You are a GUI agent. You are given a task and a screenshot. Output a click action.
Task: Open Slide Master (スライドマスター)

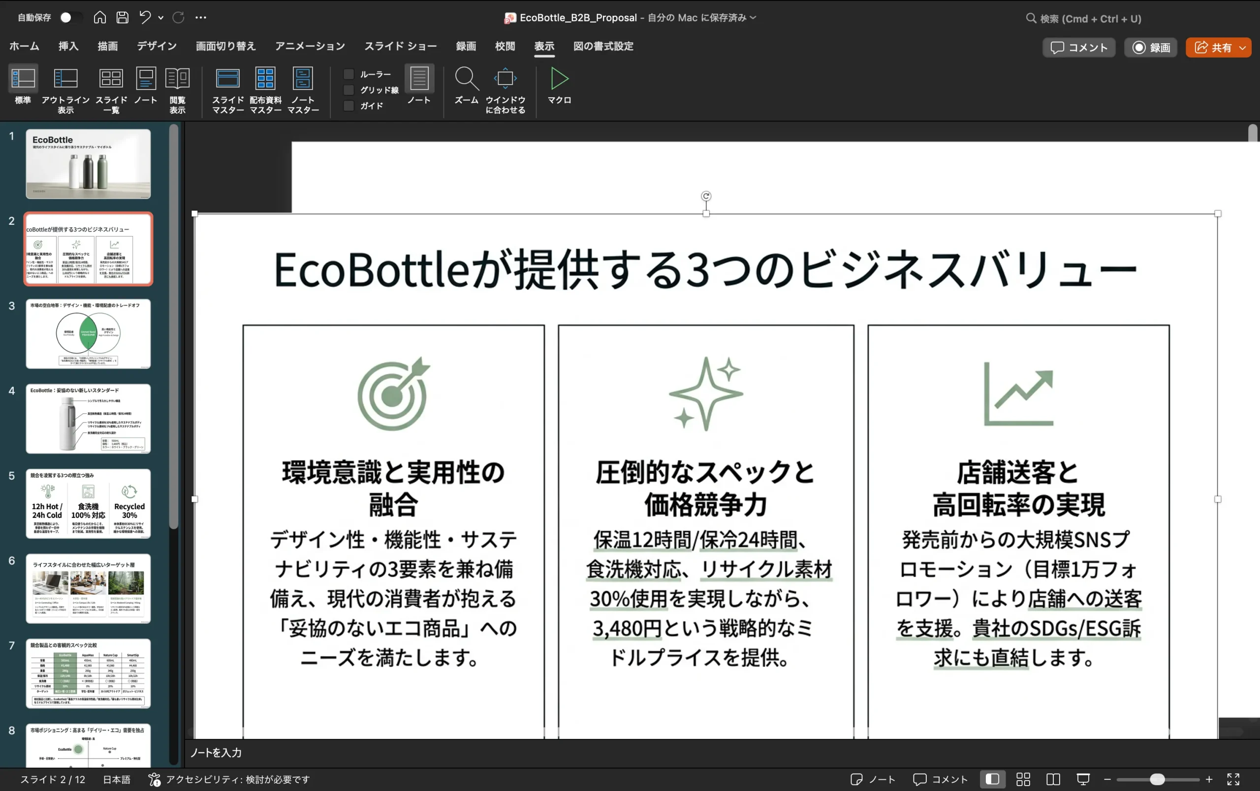[x=227, y=90]
